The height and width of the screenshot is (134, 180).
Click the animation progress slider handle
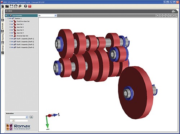[x=13, y=121]
